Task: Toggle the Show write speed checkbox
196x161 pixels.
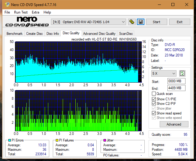Action: point(154,118)
